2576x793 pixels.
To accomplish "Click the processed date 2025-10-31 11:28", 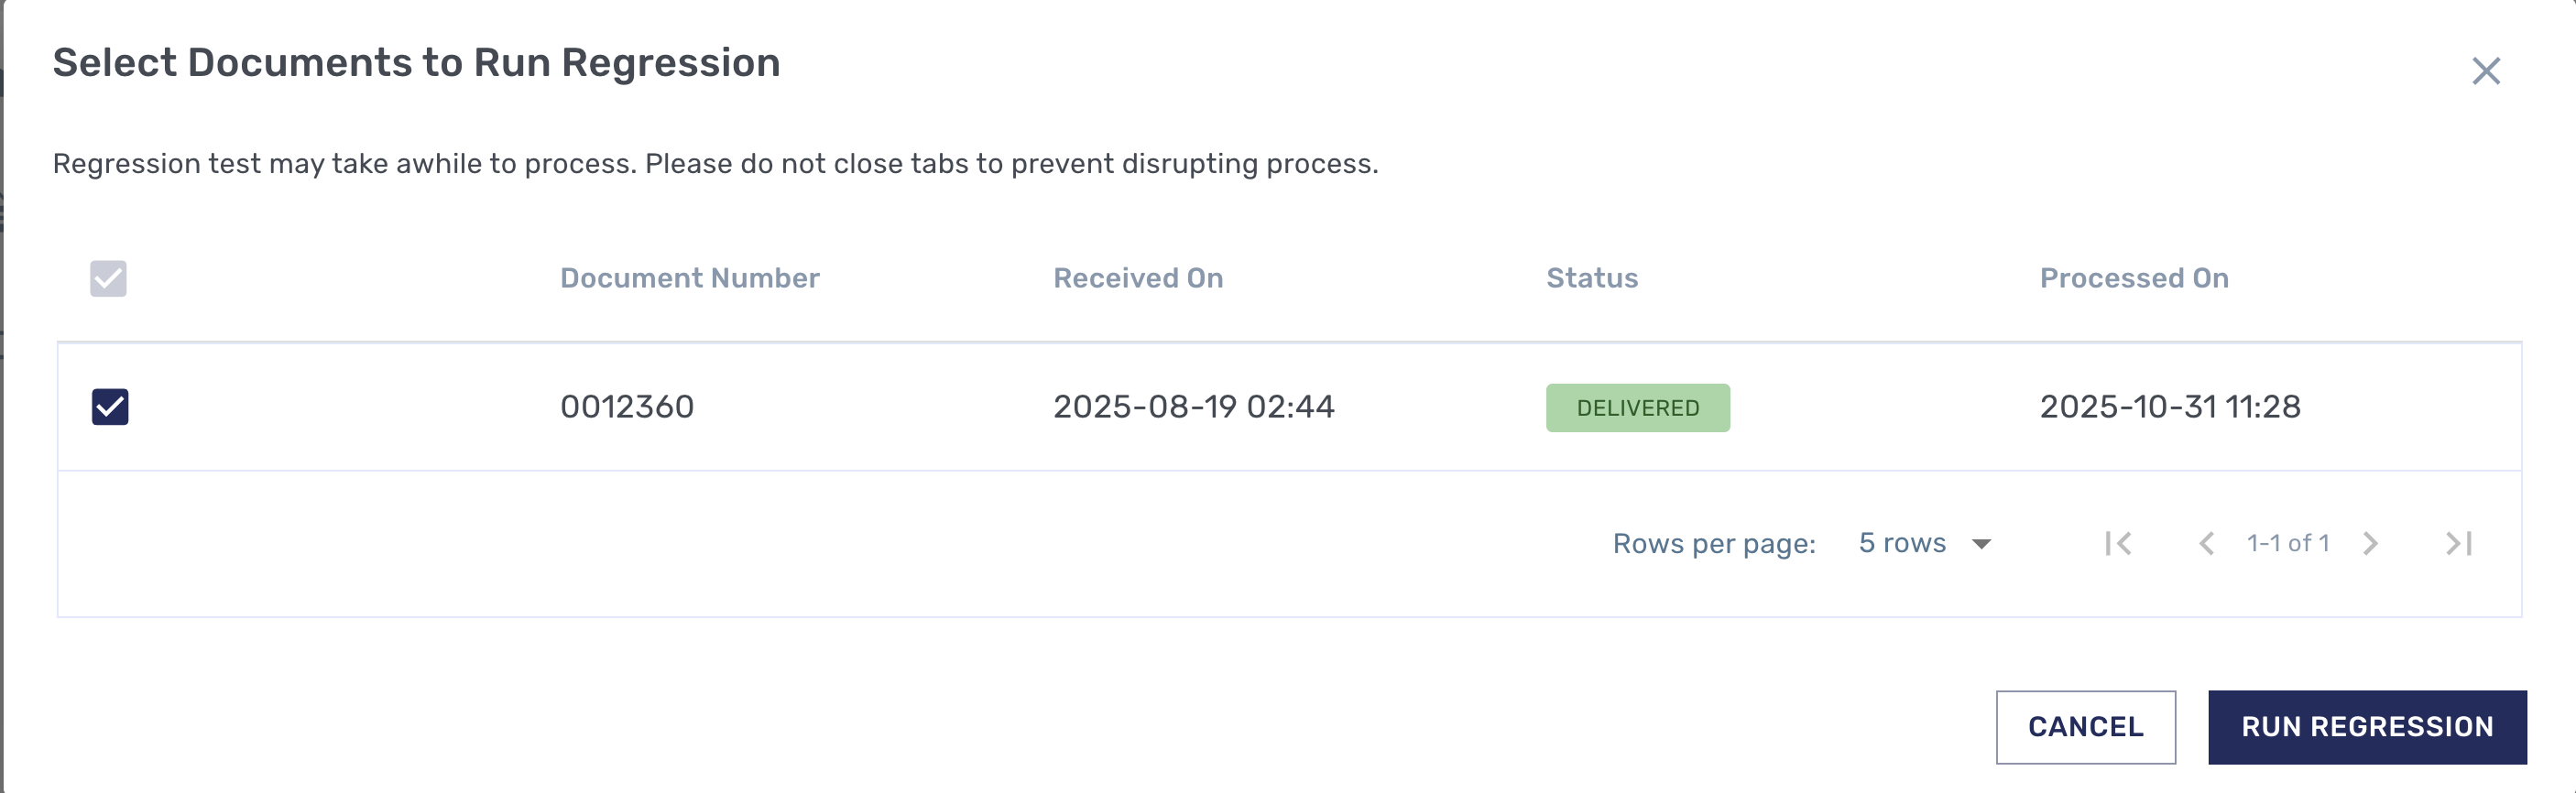I will 2169,407.
